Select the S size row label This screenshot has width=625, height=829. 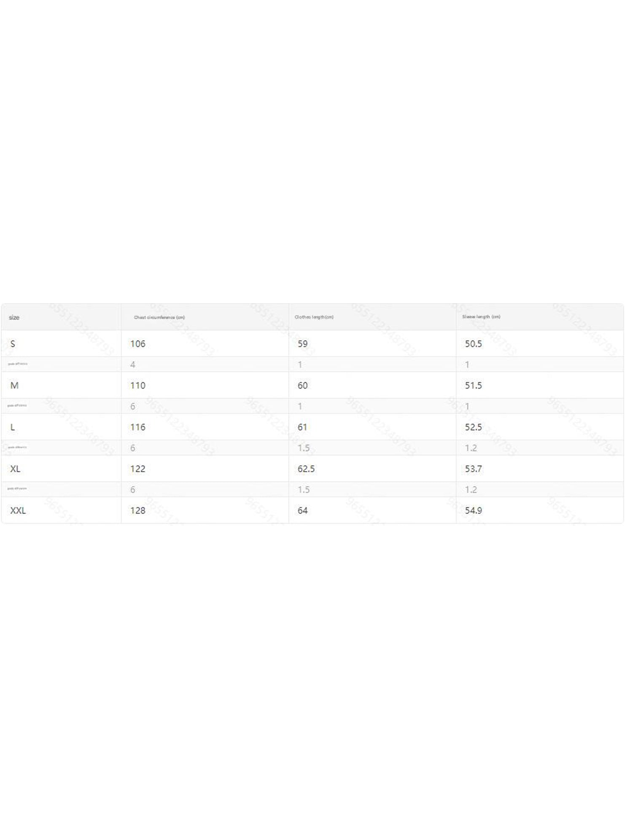point(13,344)
